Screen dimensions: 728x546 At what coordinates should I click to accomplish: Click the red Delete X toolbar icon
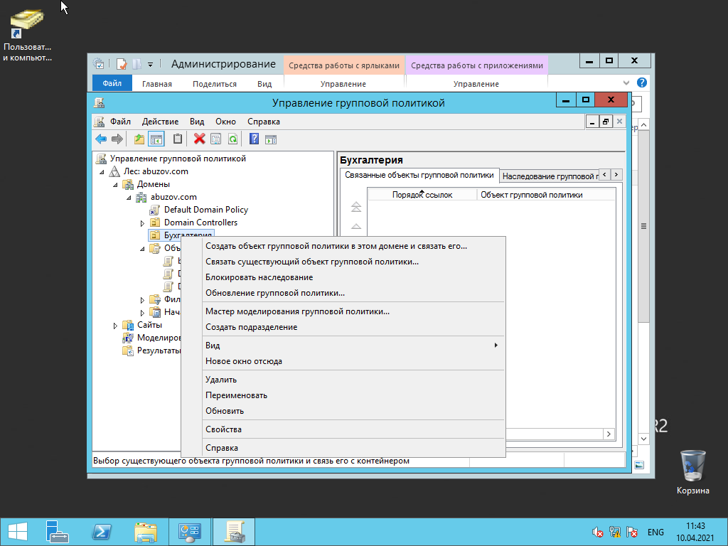200,139
